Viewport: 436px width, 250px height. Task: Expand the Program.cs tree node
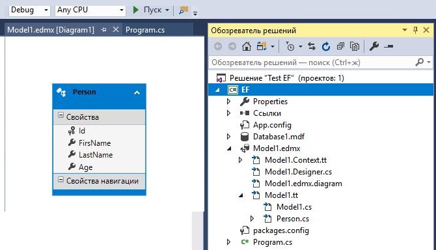click(228, 242)
